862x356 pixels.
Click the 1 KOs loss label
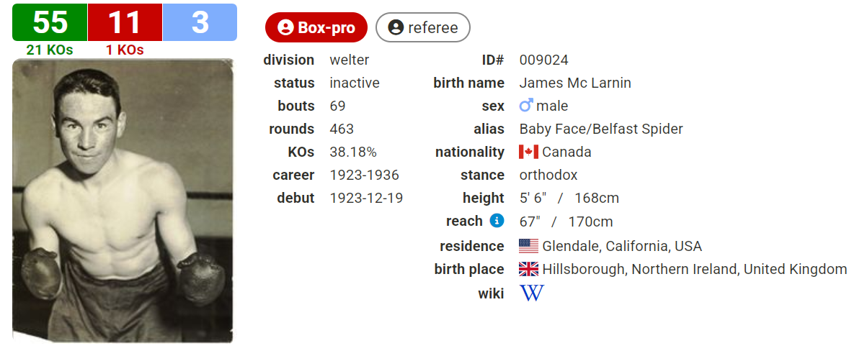pyautogui.click(x=125, y=50)
